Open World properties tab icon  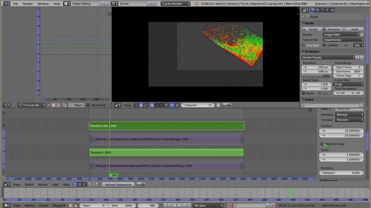pos(328,10)
